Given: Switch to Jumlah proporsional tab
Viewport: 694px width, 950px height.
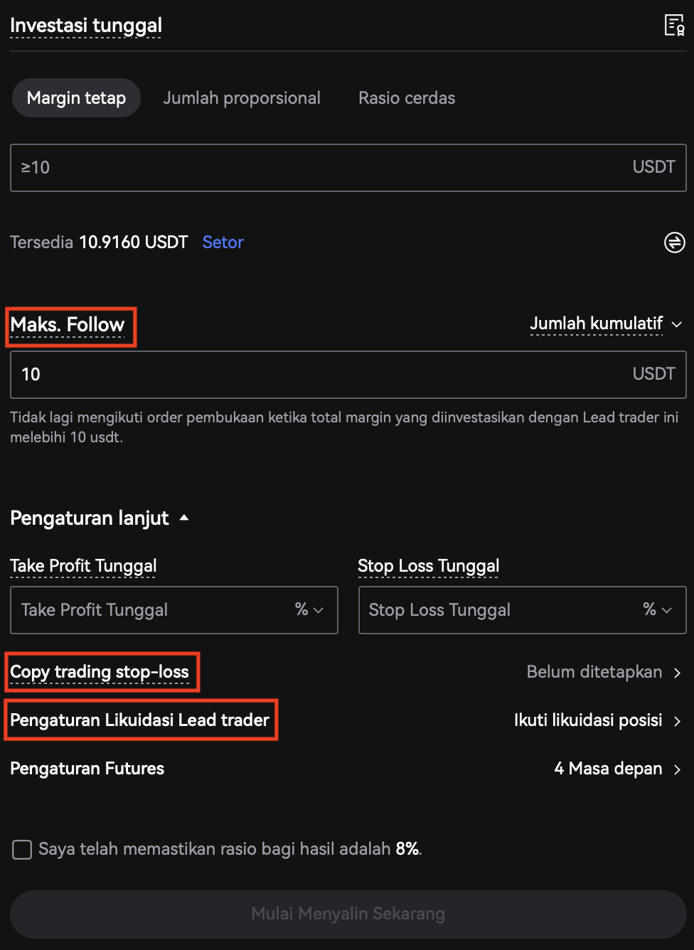Looking at the screenshot, I should pos(242,98).
